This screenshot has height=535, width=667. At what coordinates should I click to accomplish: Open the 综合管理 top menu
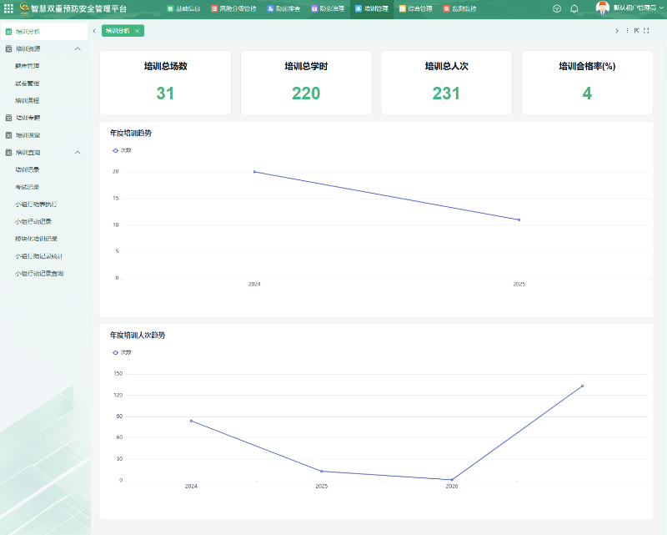click(415, 8)
